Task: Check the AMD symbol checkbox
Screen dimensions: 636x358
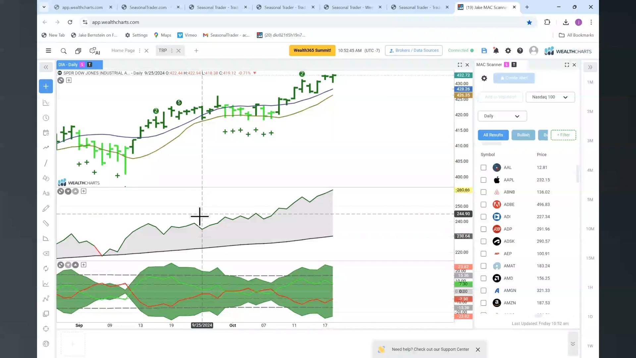Action: pos(484,278)
